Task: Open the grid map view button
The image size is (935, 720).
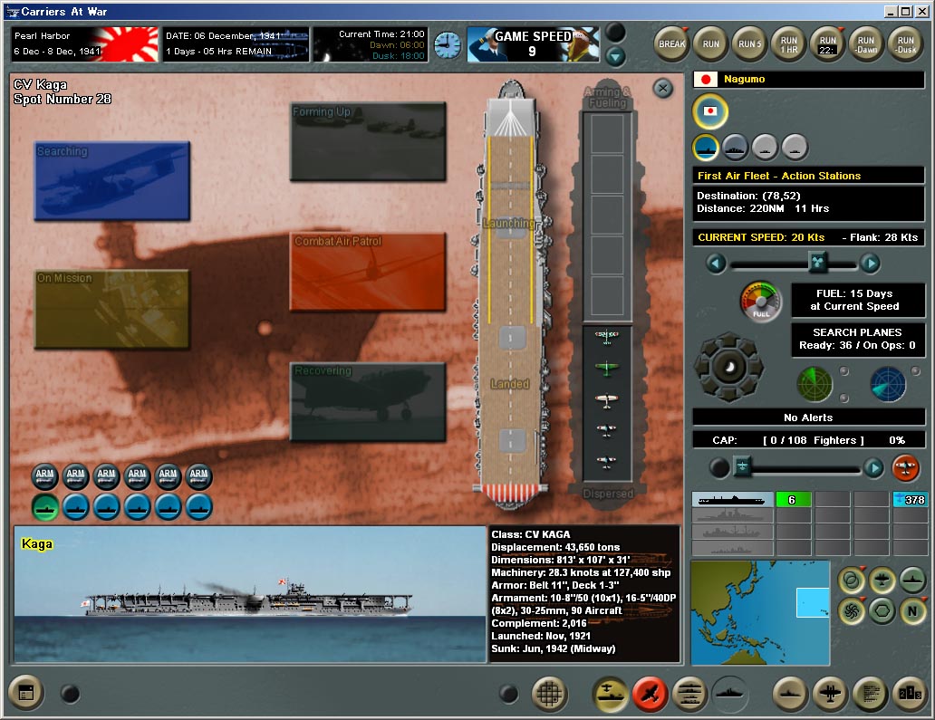Action: (x=549, y=693)
